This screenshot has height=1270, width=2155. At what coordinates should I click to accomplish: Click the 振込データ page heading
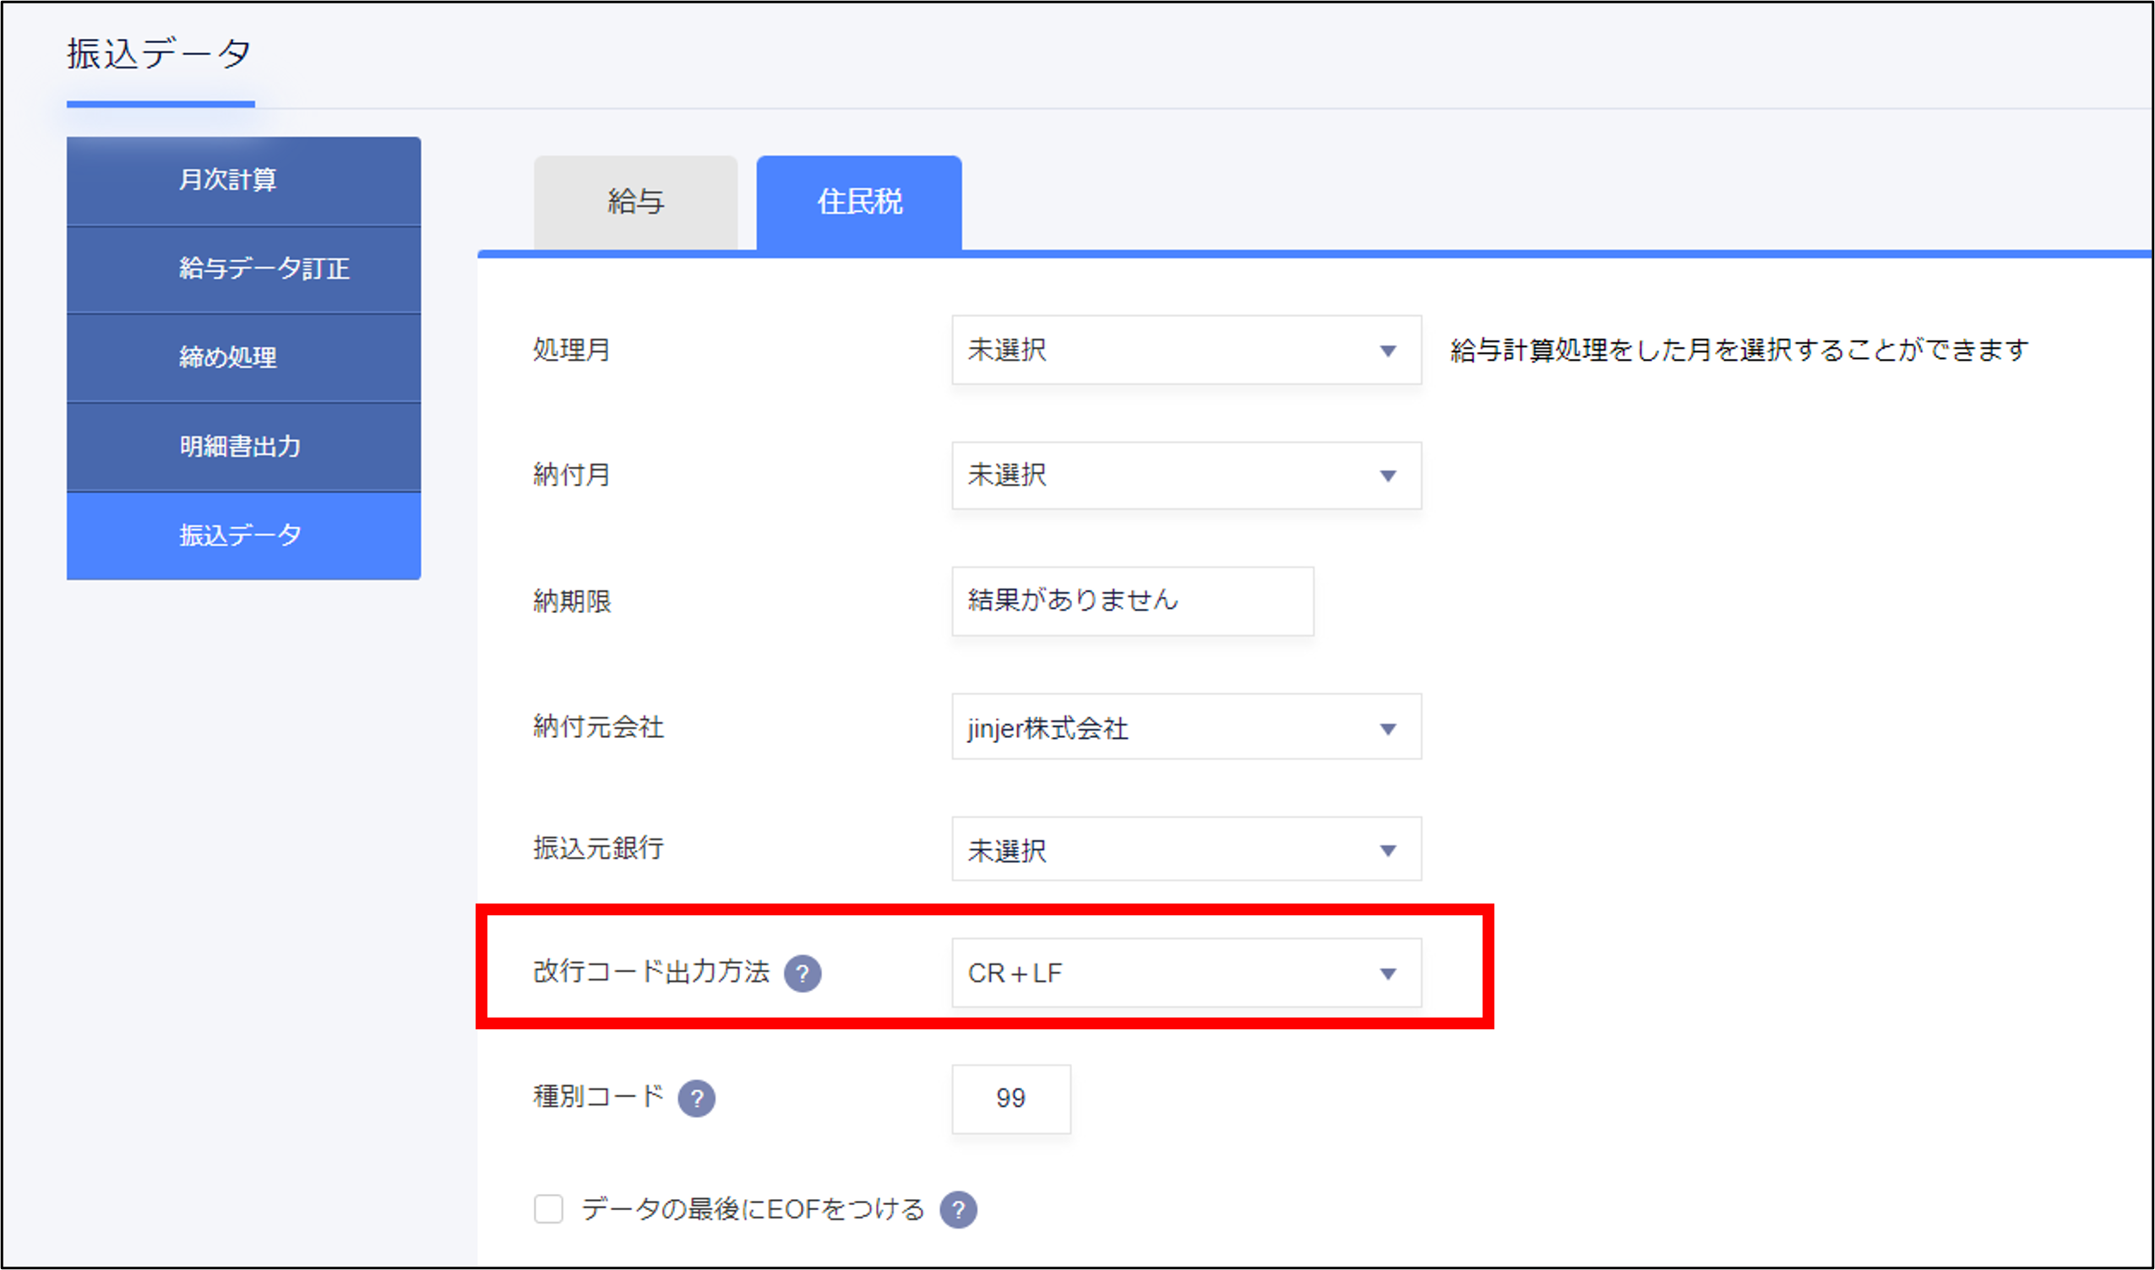tap(160, 54)
